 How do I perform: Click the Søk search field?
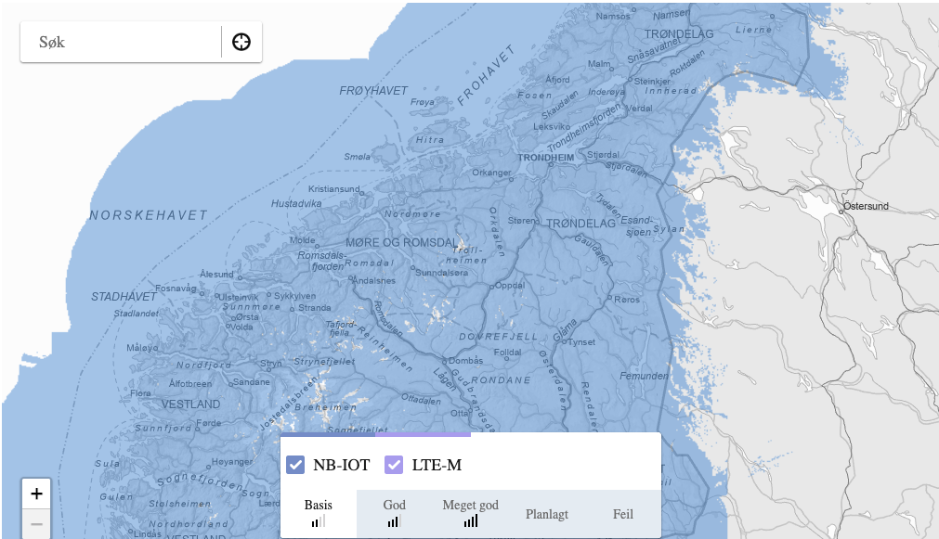click(x=121, y=42)
